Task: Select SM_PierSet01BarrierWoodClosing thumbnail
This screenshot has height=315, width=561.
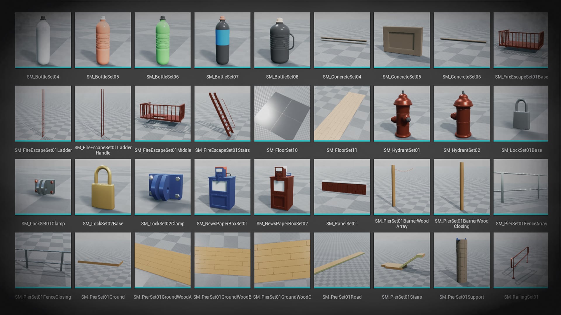Action: tap(462, 187)
